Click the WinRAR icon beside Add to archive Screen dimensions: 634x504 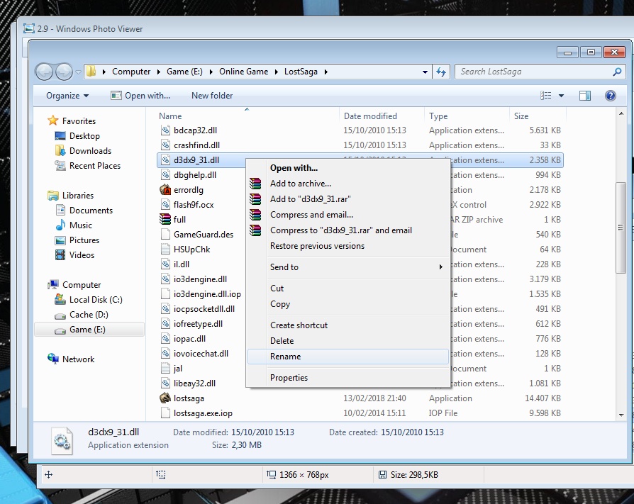255,184
